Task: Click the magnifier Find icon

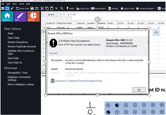Action: (x=62, y=8)
